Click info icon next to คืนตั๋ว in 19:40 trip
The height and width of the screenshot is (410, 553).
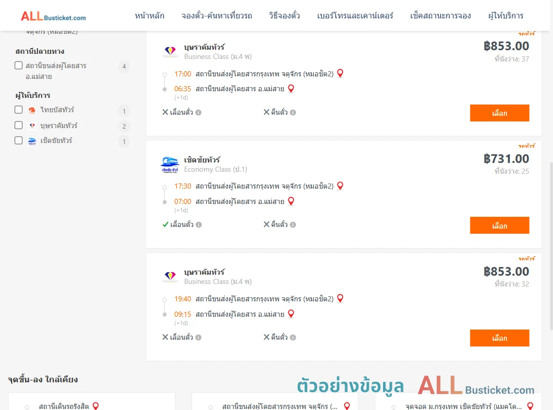coord(293,337)
